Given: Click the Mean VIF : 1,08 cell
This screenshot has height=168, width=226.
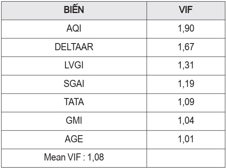Looking at the screenshot, I should point(74,158).
